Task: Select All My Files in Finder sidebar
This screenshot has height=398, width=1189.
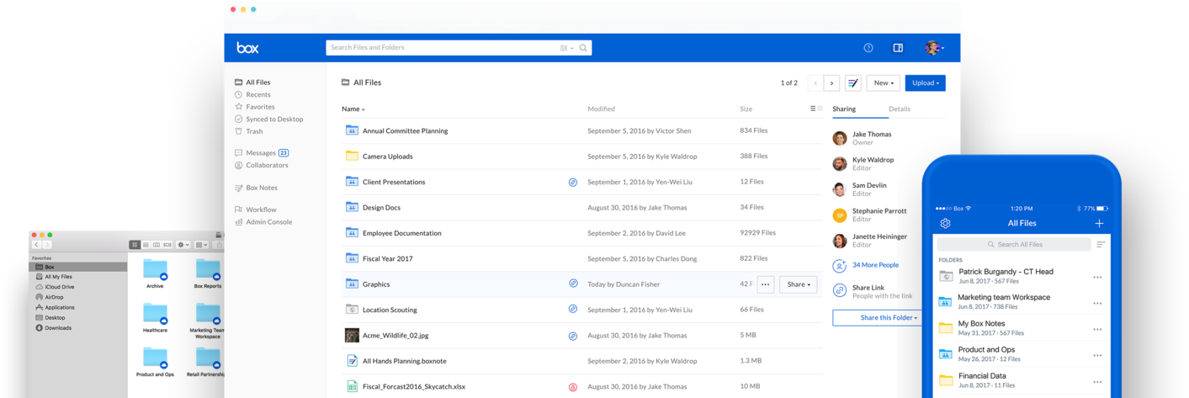Action: [x=54, y=277]
